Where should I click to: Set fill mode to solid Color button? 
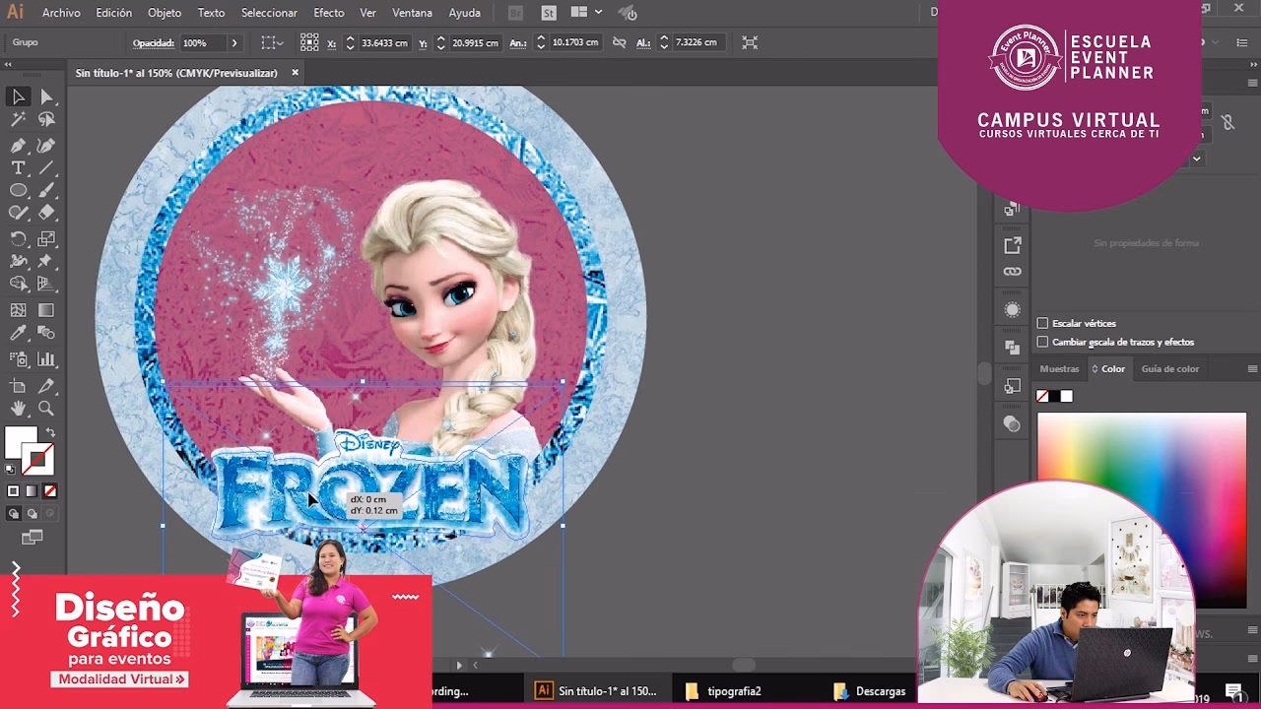coord(13,491)
